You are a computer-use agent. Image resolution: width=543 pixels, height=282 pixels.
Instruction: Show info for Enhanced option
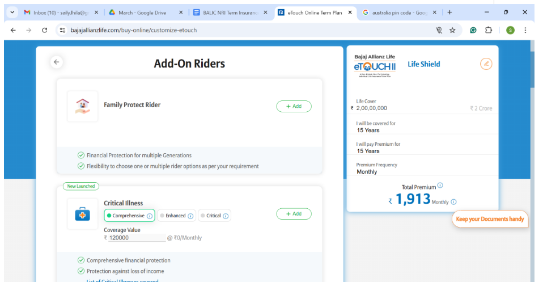[x=190, y=216]
